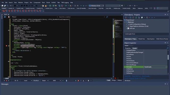Click the green Run play icon

(66, 6)
